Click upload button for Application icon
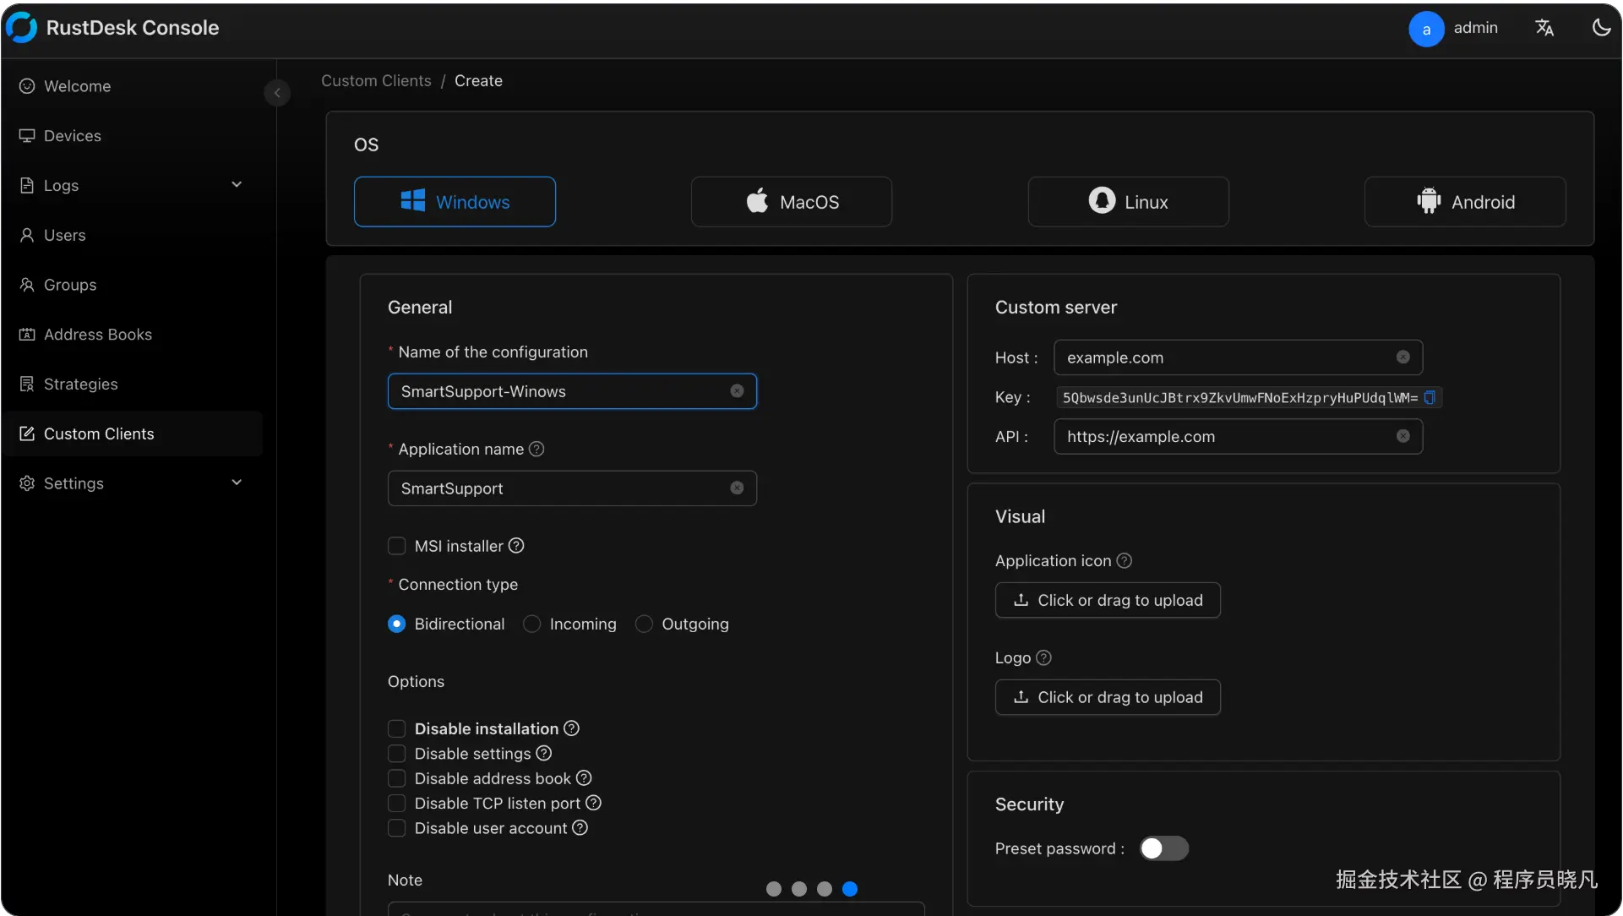This screenshot has height=916, width=1623. point(1107,601)
